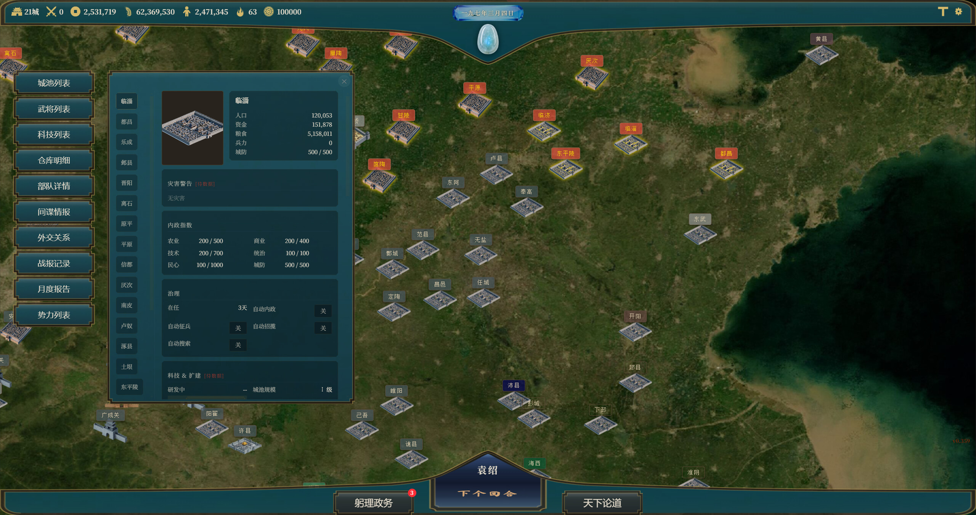
Task: Click the 临淄 city thumbnail image
Action: (193, 128)
